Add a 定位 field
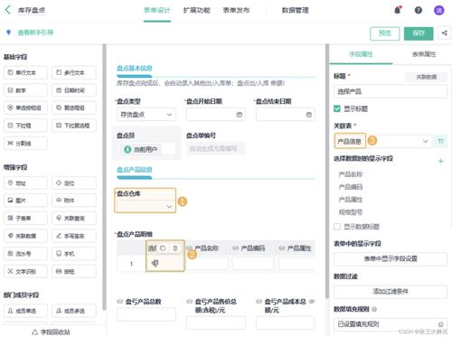Viewport: 452px width, 337px height. click(74, 183)
